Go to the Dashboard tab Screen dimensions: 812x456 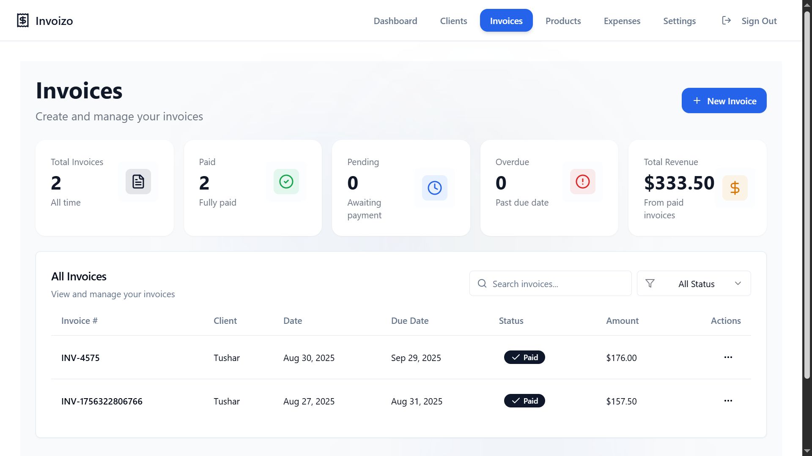click(x=395, y=21)
